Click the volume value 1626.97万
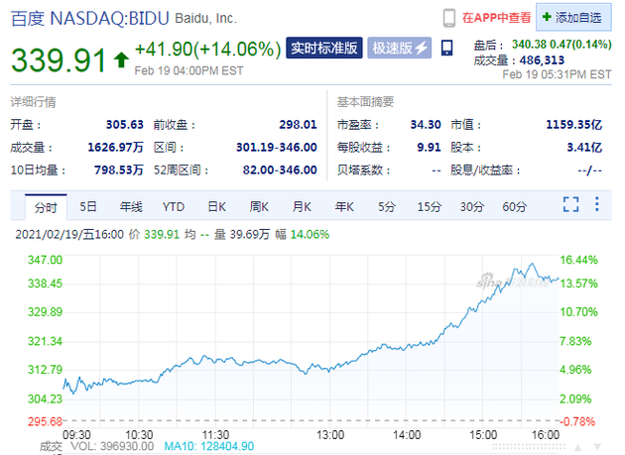 pyautogui.click(x=115, y=148)
